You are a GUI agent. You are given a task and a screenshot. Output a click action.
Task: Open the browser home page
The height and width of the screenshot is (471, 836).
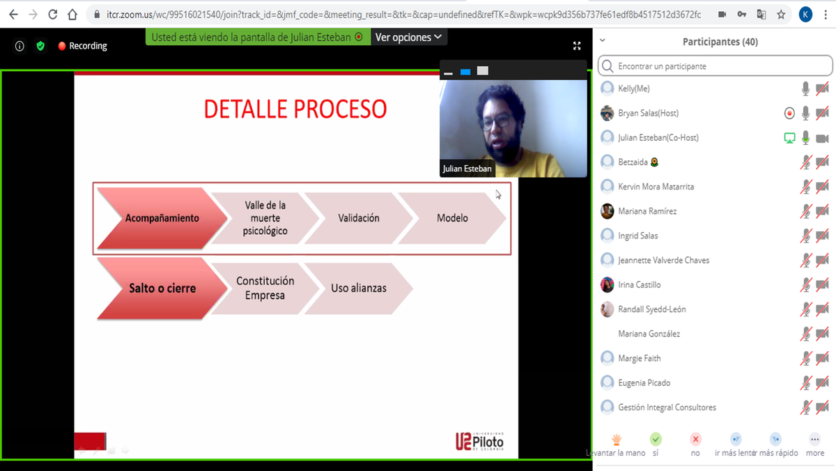(72, 14)
